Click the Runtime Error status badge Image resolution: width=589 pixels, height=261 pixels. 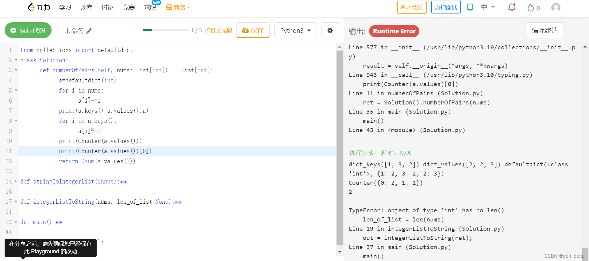[394, 31]
